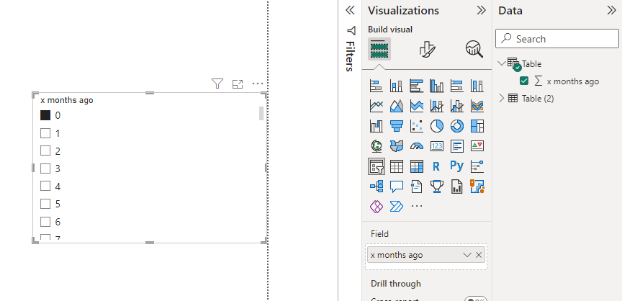Viewport: 622px width, 301px height.
Task: Add a Map globe visual
Action: (x=376, y=146)
